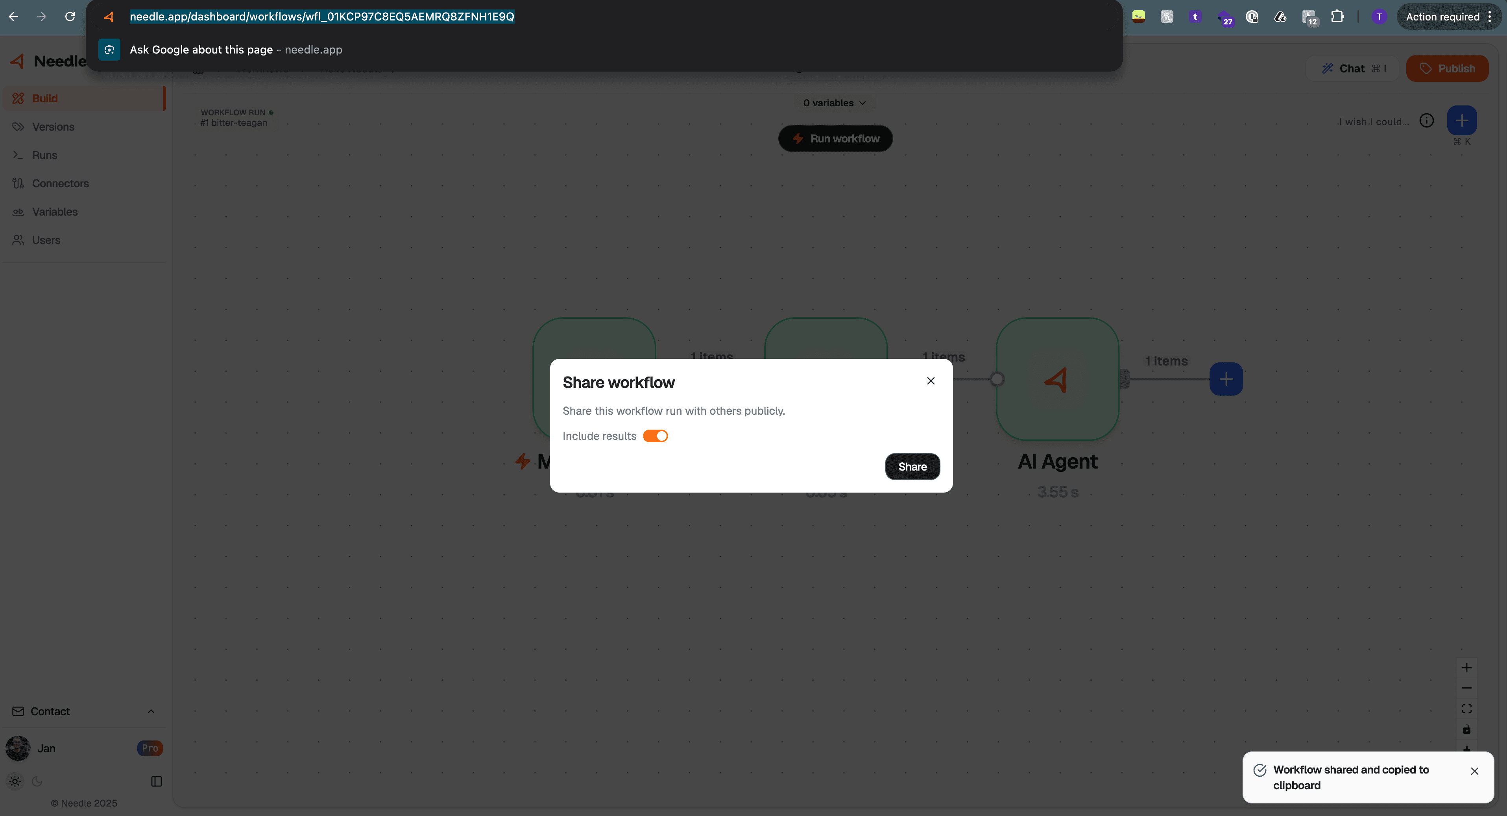Image resolution: width=1507 pixels, height=816 pixels.
Task: Go to Connectors page
Action: [x=60, y=184]
